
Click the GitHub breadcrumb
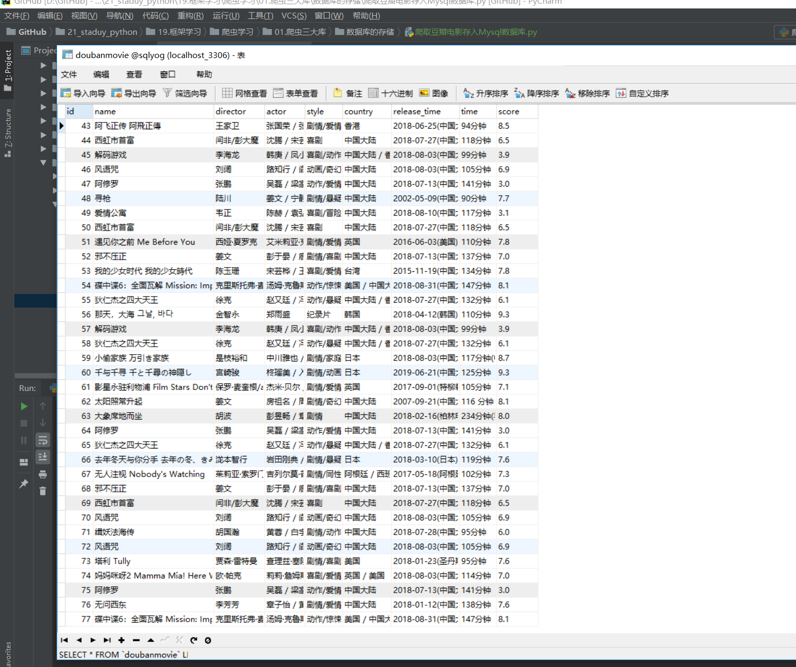click(26, 32)
